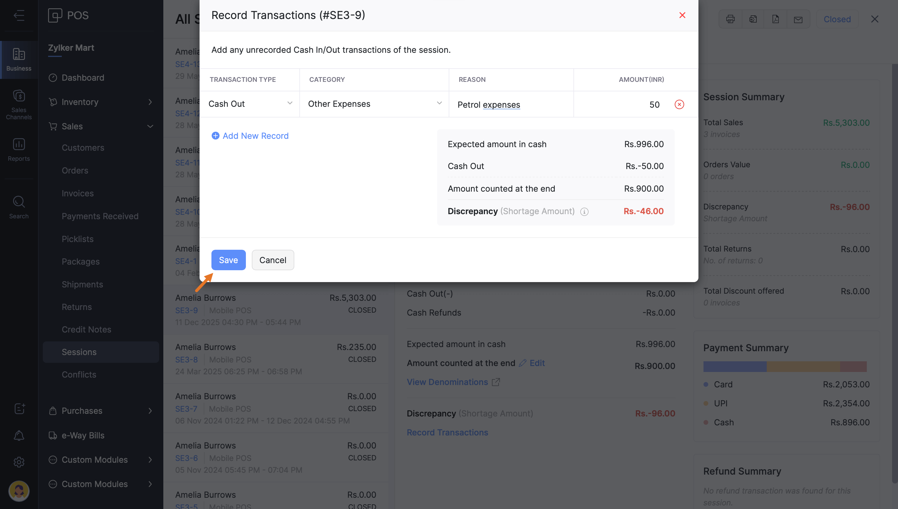Click the discrepancy info icon
Viewport: 898px width, 509px height.
(584, 211)
